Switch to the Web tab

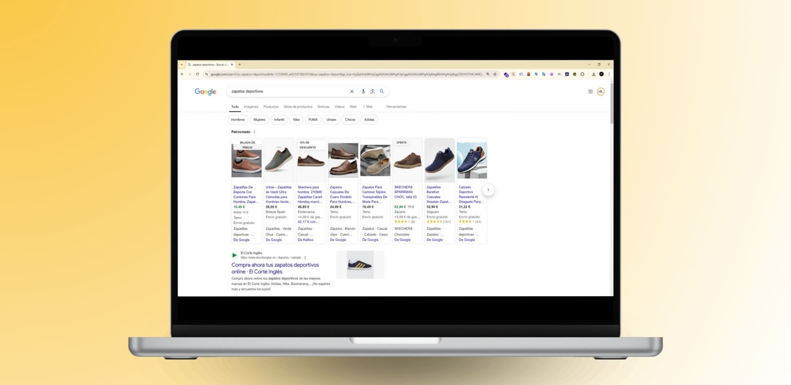click(353, 107)
